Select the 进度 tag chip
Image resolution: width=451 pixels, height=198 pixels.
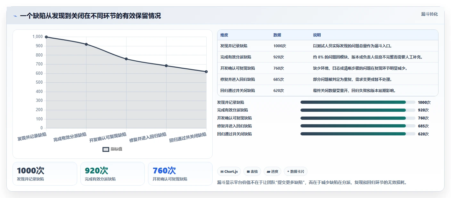pyautogui.click(x=272, y=171)
